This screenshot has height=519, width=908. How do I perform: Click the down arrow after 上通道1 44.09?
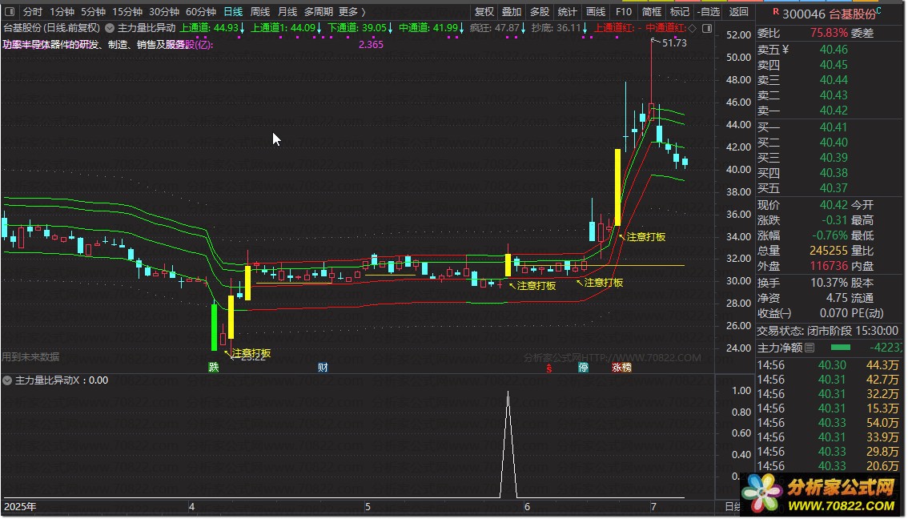pyautogui.click(x=319, y=28)
